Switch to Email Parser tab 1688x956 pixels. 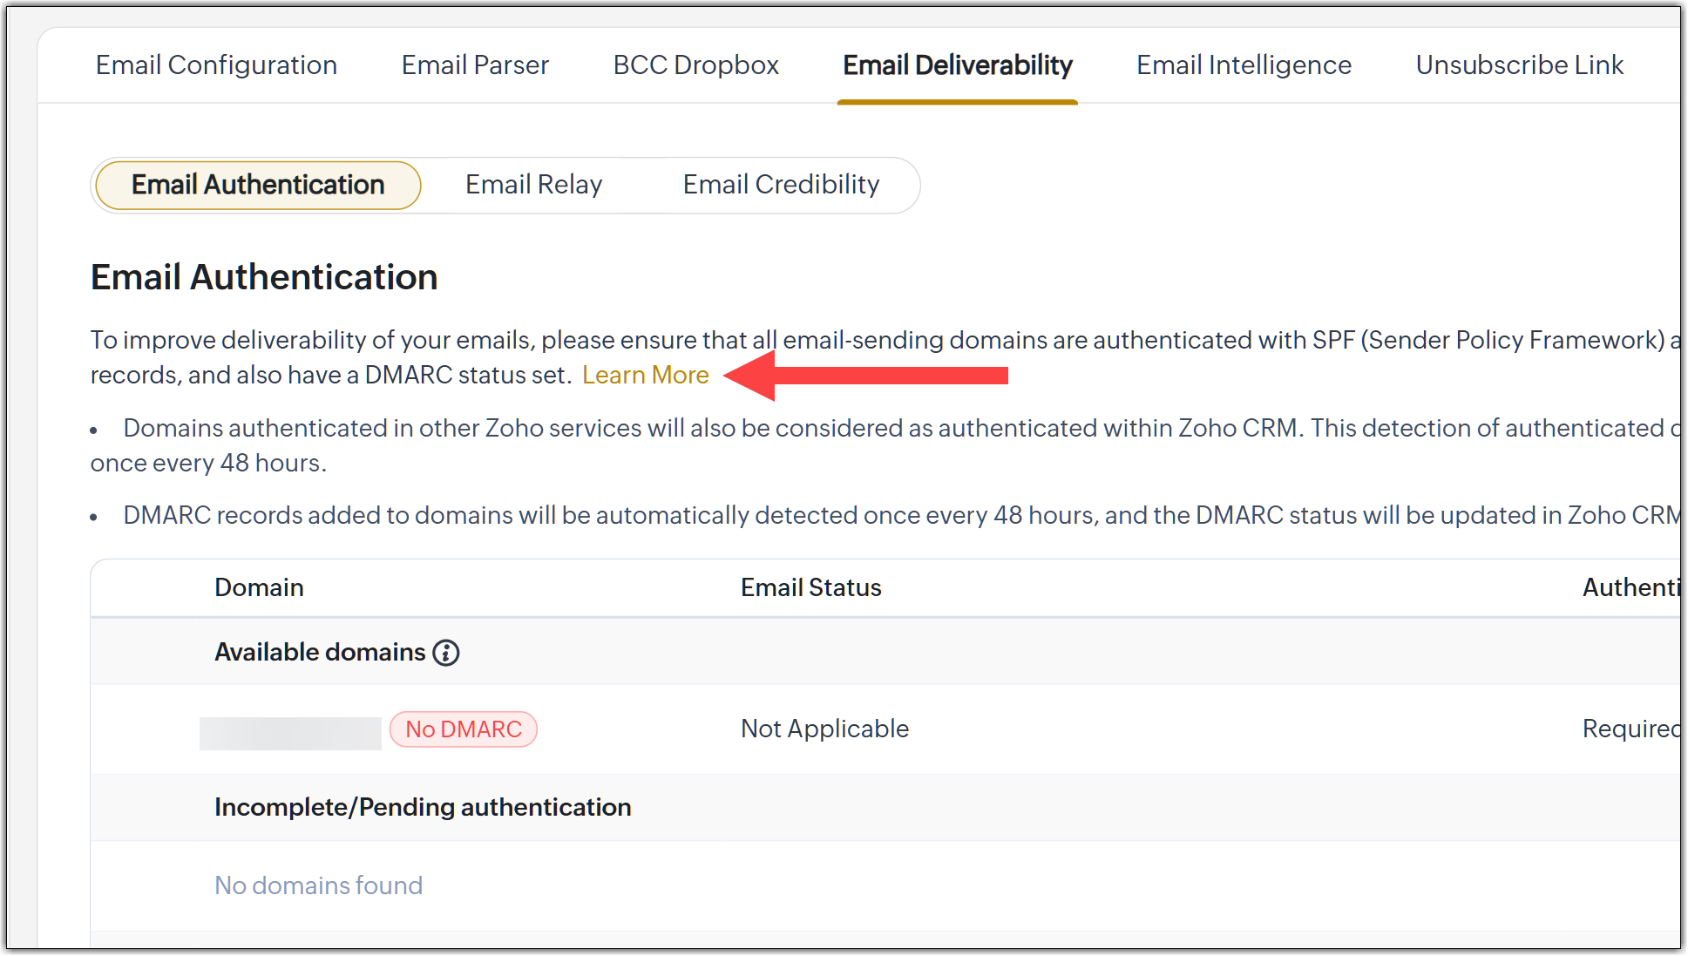coord(475,65)
